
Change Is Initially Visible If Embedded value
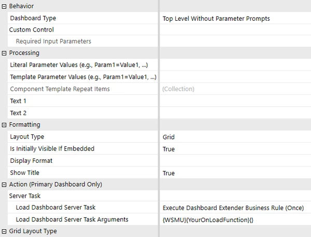tap(235, 149)
